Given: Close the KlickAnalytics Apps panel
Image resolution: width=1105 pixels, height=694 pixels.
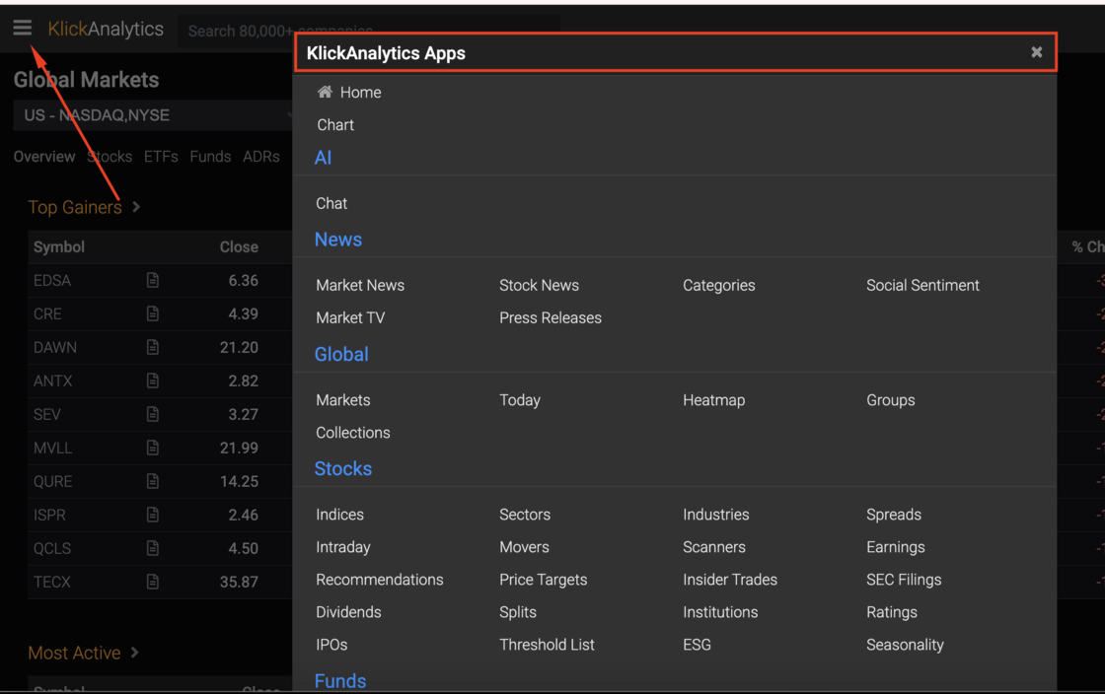Looking at the screenshot, I should click(1036, 52).
